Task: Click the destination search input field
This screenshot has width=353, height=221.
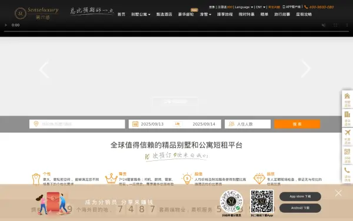Action: tap(77, 124)
